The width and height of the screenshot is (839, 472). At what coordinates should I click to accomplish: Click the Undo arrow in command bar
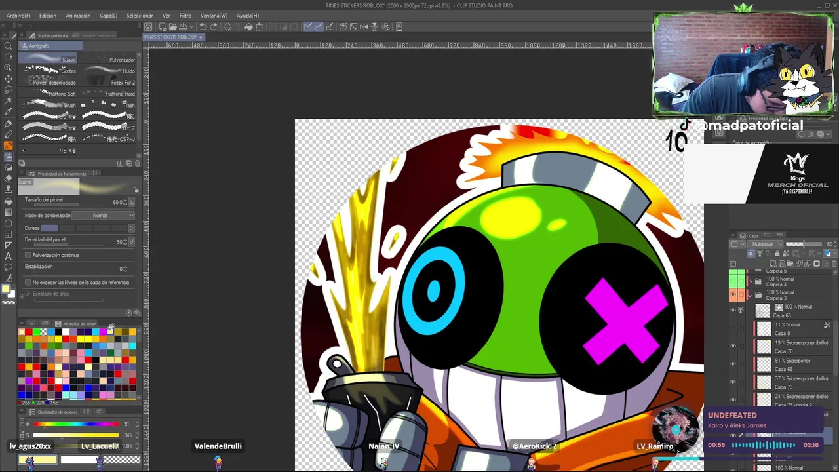pyautogui.click(x=203, y=27)
